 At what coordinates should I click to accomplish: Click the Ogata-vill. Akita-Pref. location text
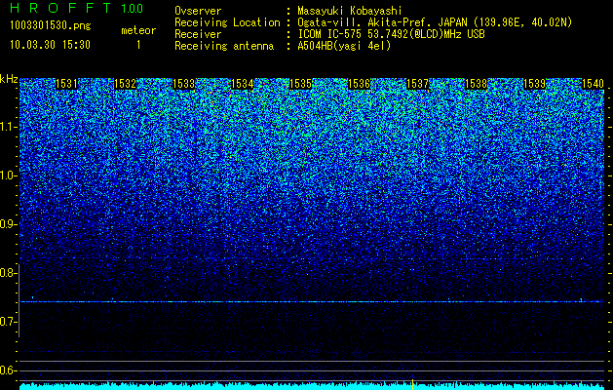435,22
